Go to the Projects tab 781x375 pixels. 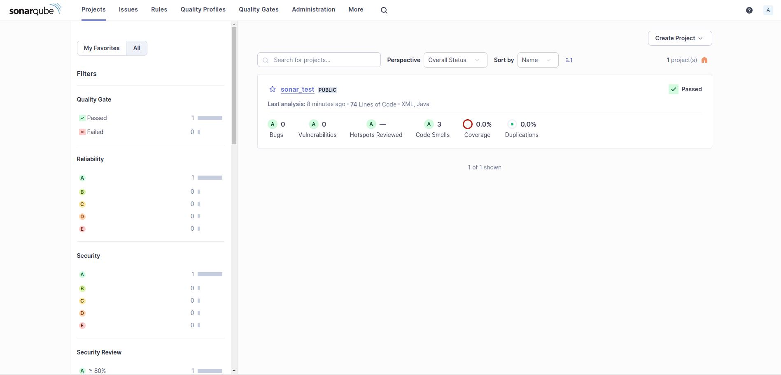tap(93, 9)
